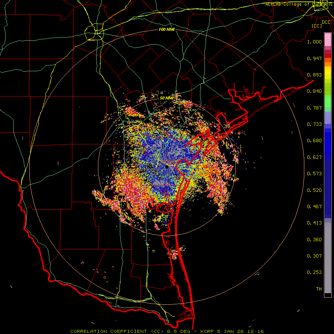Click the pink swatch at top of color bar
This screenshot has height=334, width=334.
pos(328,40)
